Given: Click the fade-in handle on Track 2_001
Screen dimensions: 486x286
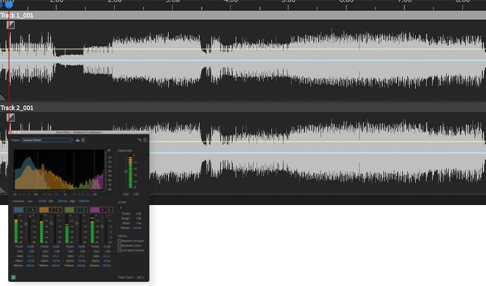Looking at the screenshot, I should [10, 118].
